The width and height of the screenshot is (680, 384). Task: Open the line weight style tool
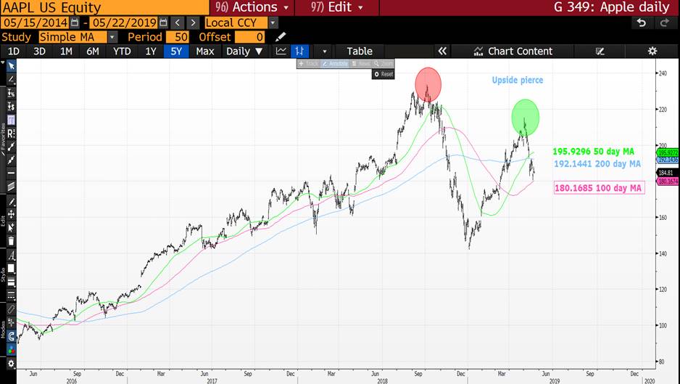click(x=12, y=282)
